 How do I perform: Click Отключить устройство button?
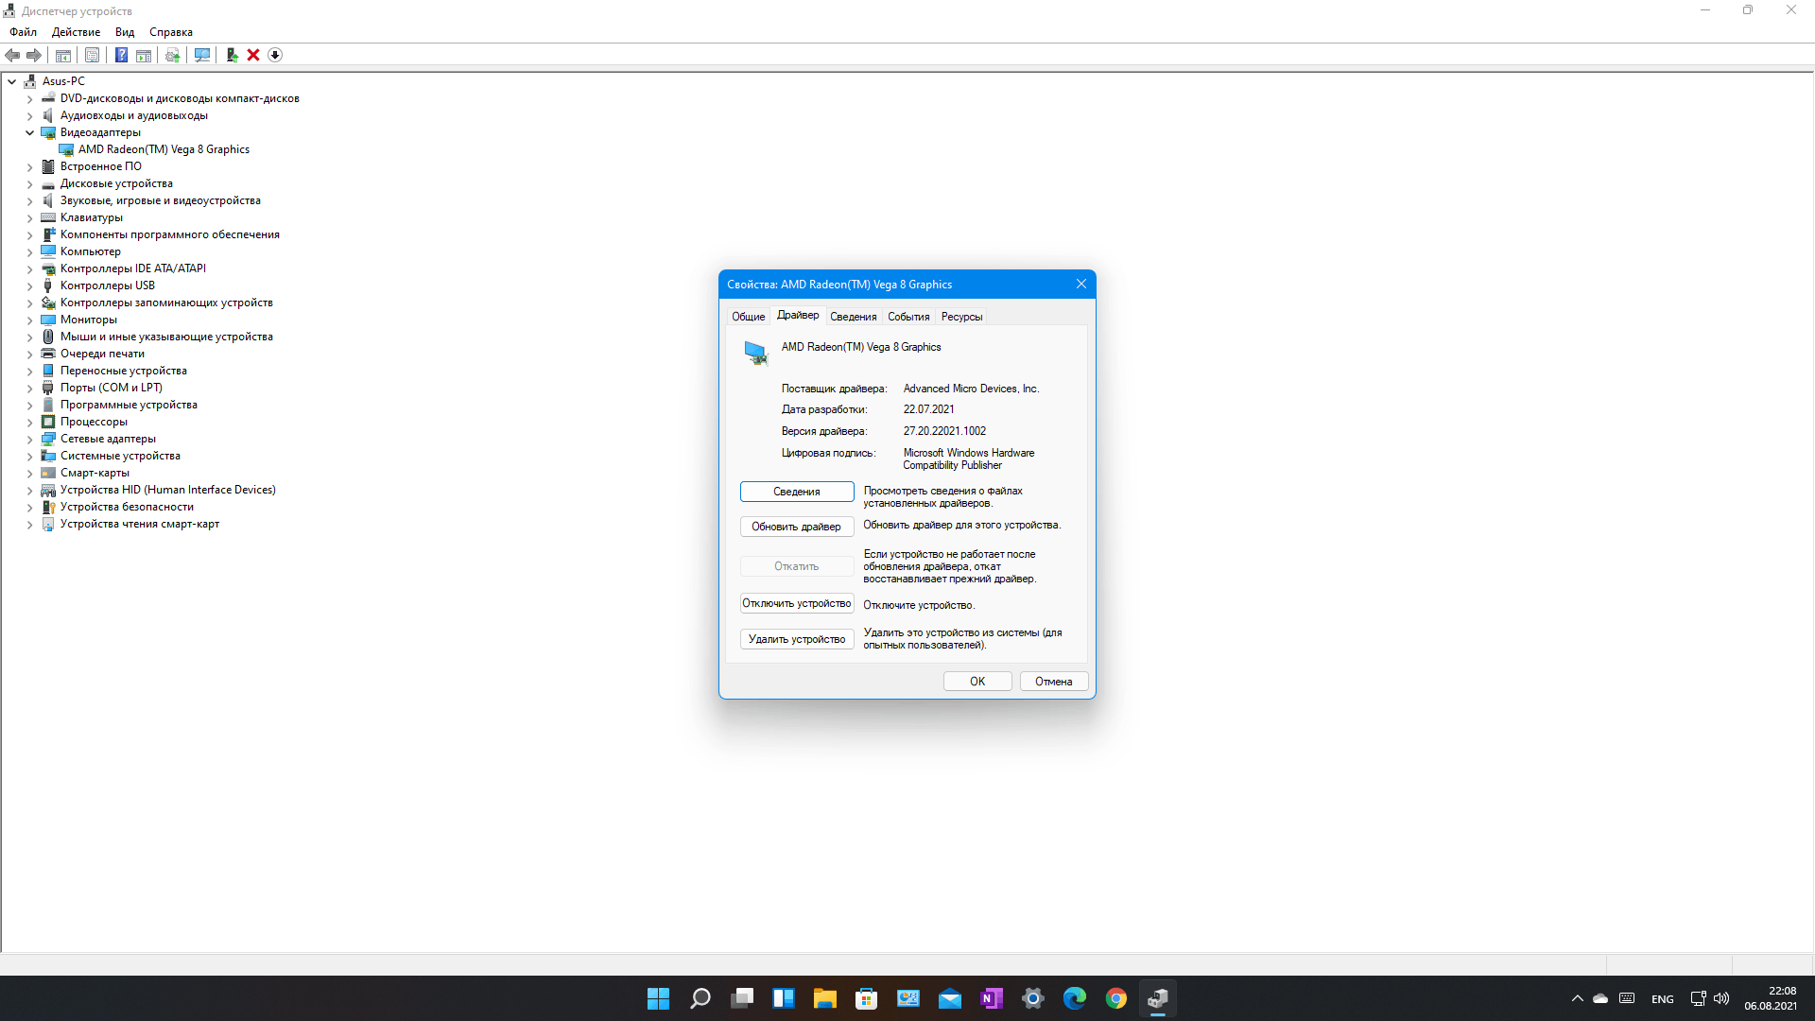click(x=797, y=603)
